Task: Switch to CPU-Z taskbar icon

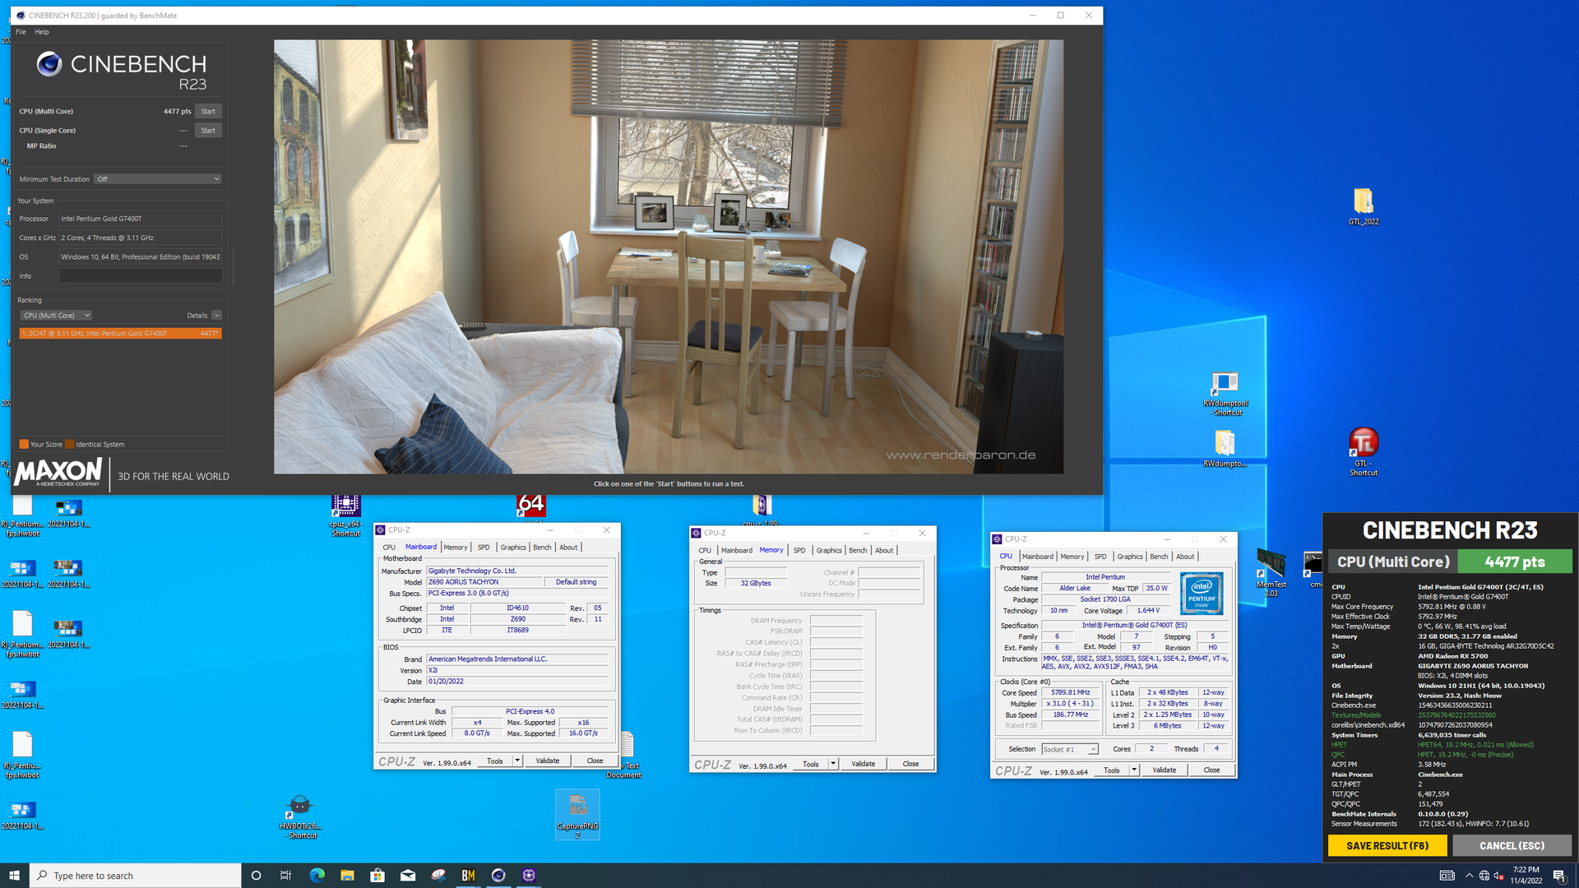Action: point(529,875)
